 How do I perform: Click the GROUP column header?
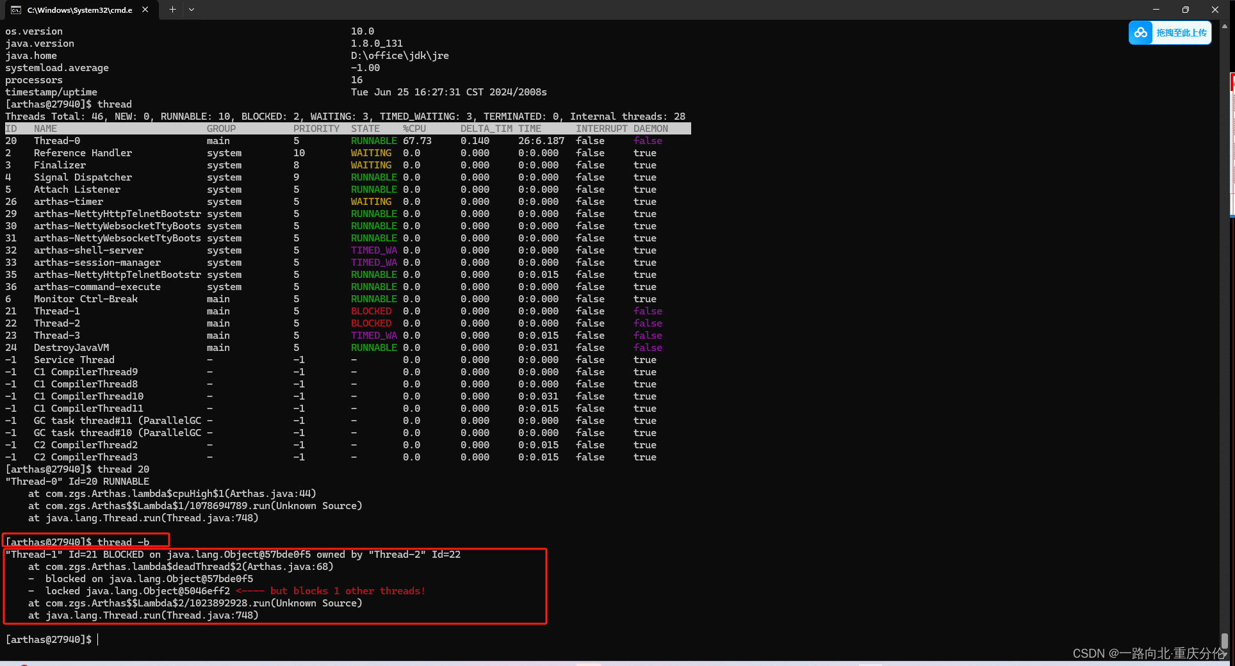(221, 129)
